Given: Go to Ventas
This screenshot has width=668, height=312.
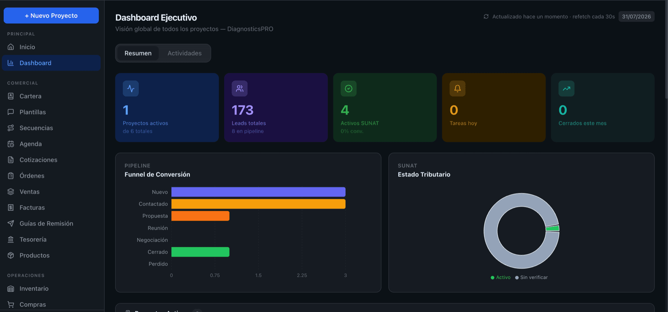Looking at the screenshot, I should coord(51,192).
